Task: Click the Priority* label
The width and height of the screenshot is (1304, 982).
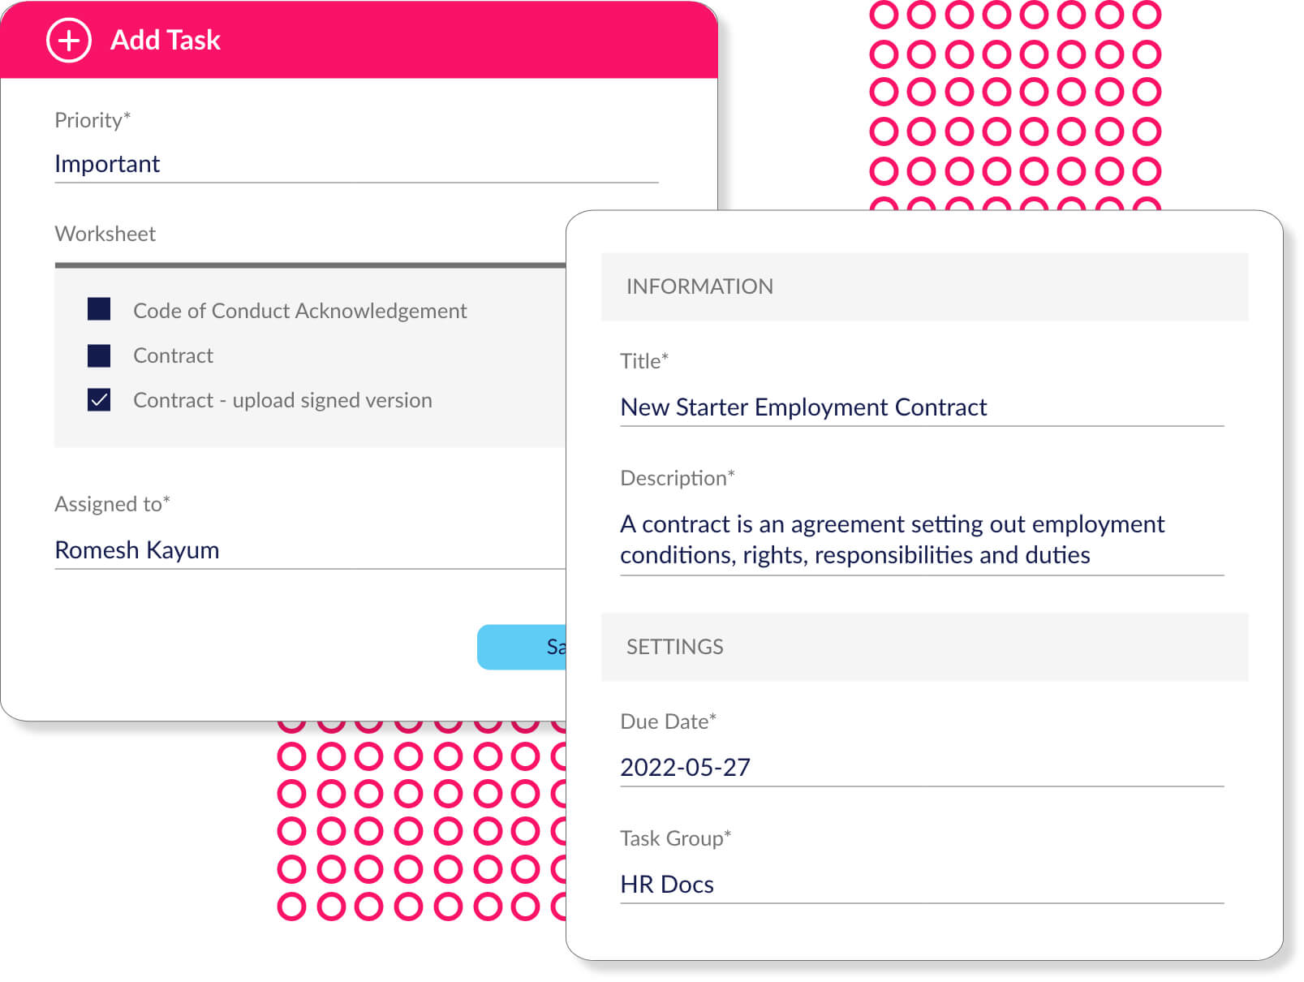Action: pos(93,120)
